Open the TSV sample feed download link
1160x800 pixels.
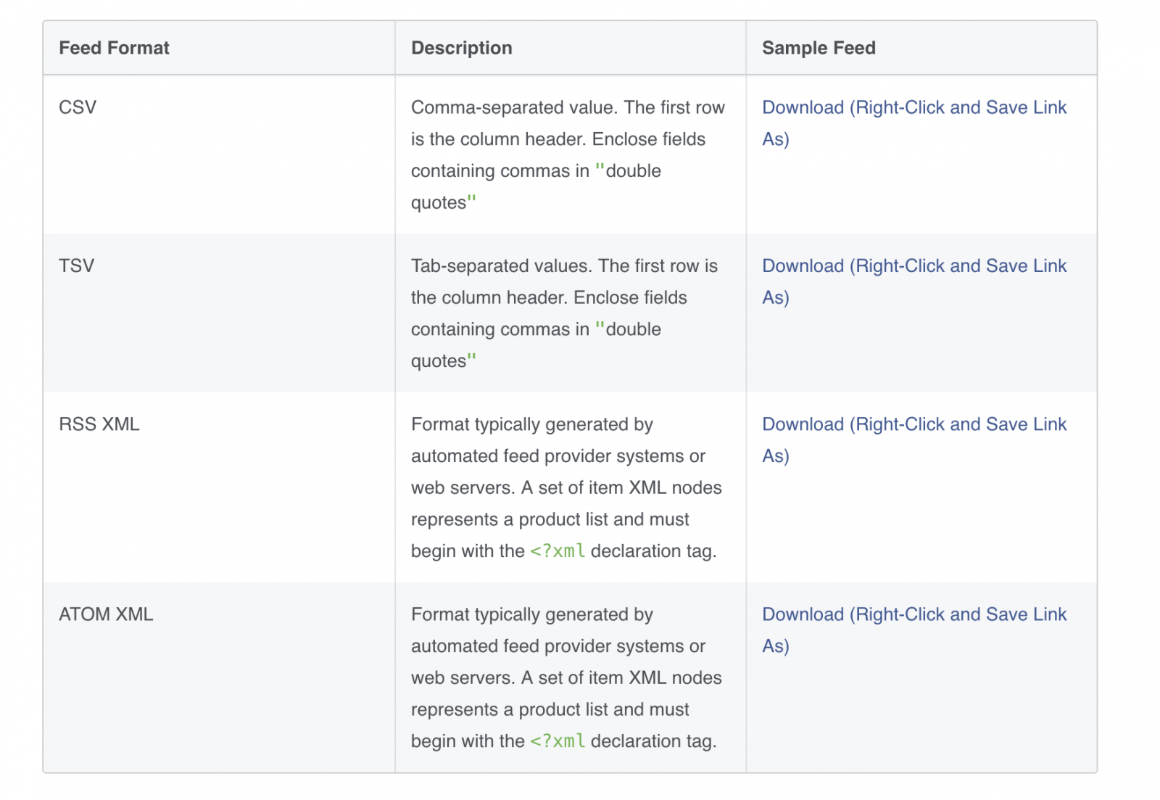tap(913, 281)
